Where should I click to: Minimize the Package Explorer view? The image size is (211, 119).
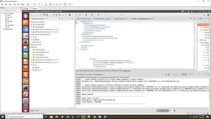pos(69,19)
